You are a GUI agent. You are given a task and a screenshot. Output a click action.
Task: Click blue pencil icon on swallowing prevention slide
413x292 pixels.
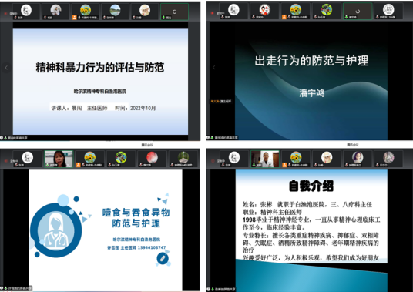[x=163, y=258]
